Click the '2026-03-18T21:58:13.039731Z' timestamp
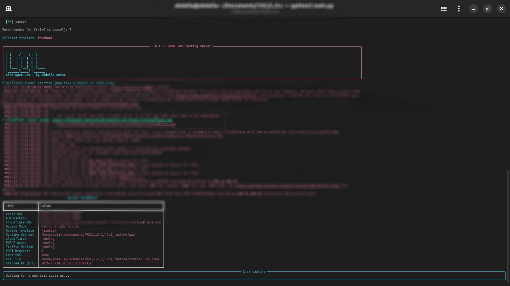 click(x=66, y=263)
